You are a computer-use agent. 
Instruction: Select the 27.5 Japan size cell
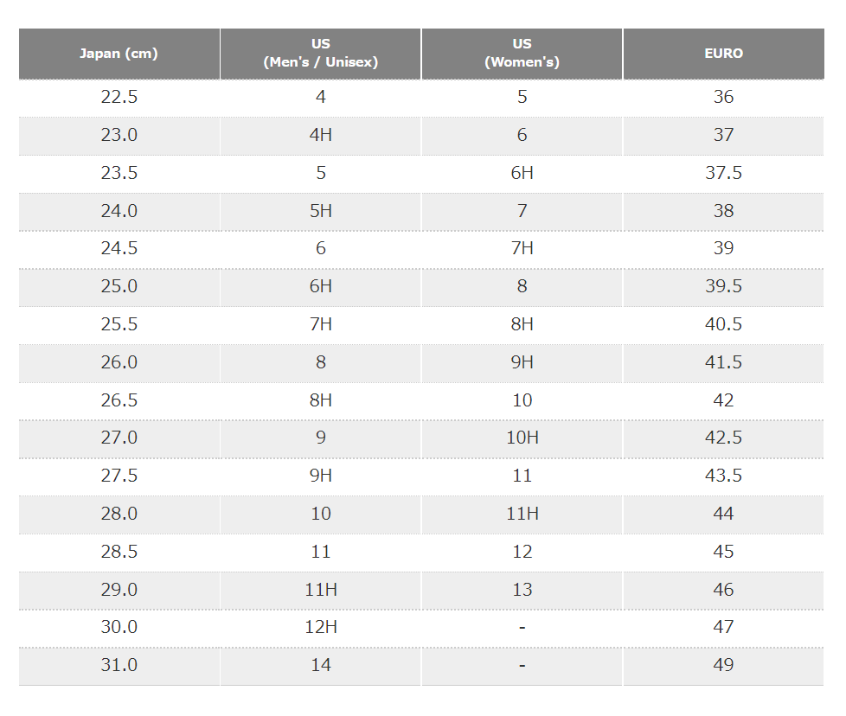119,476
